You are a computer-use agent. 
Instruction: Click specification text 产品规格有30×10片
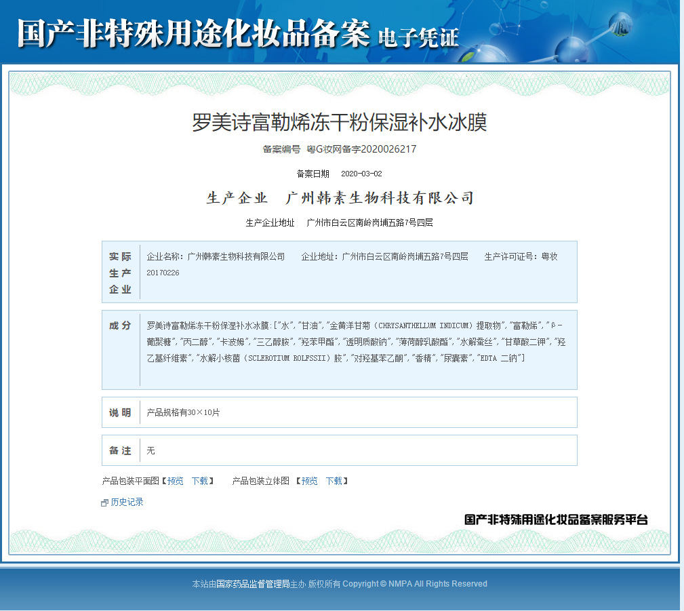183,412
